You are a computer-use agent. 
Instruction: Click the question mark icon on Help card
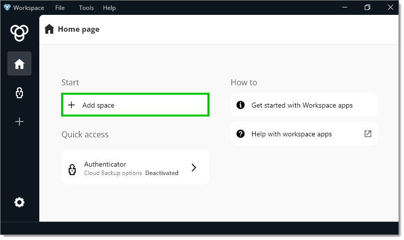pos(240,134)
